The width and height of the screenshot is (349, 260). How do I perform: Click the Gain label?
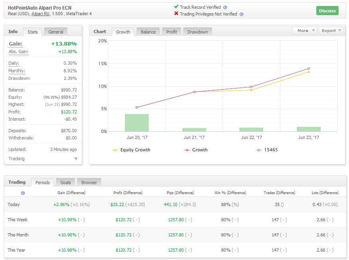coord(16,44)
